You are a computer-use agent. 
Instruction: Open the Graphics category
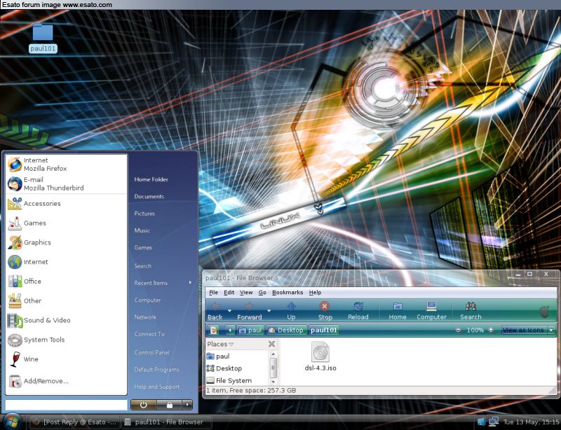click(x=67, y=242)
